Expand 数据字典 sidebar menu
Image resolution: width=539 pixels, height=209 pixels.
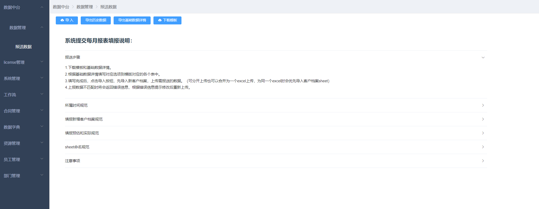click(25, 127)
